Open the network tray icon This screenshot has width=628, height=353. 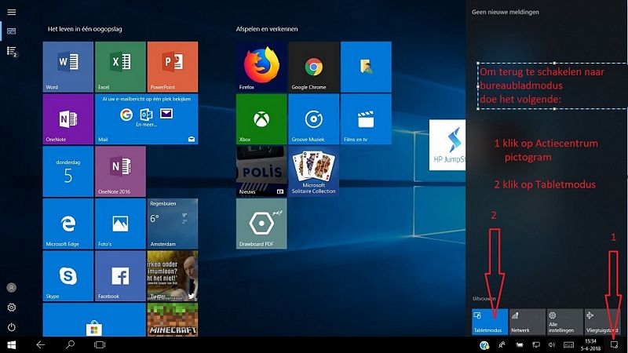click(536, 345)
